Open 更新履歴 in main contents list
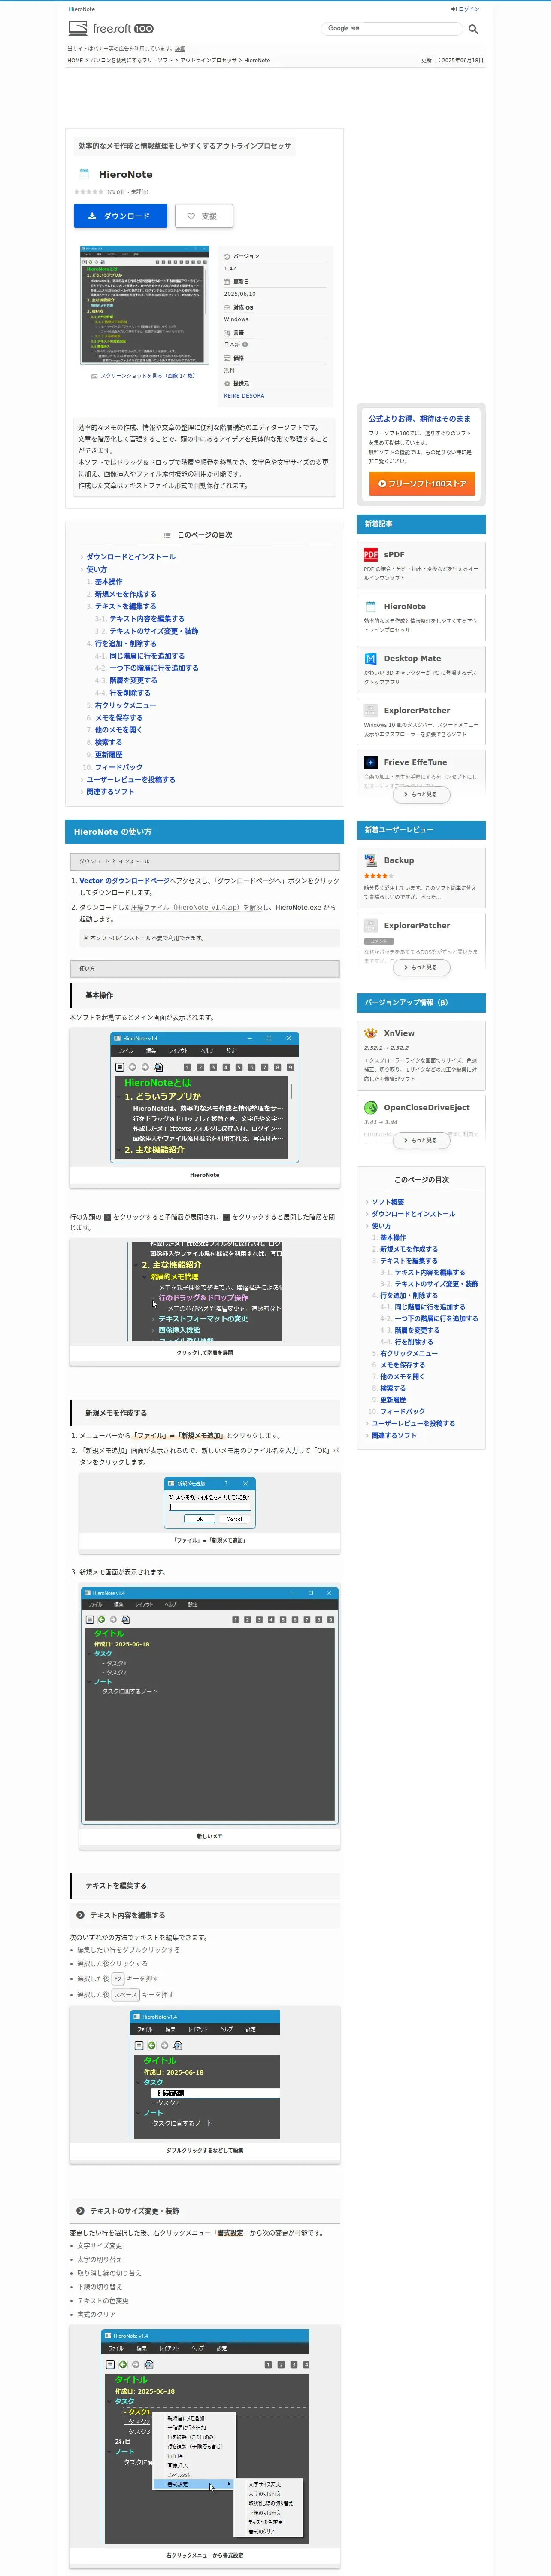Image resolution: width=551 pixels, height=2576 pixels. click(x=109, y=755)
